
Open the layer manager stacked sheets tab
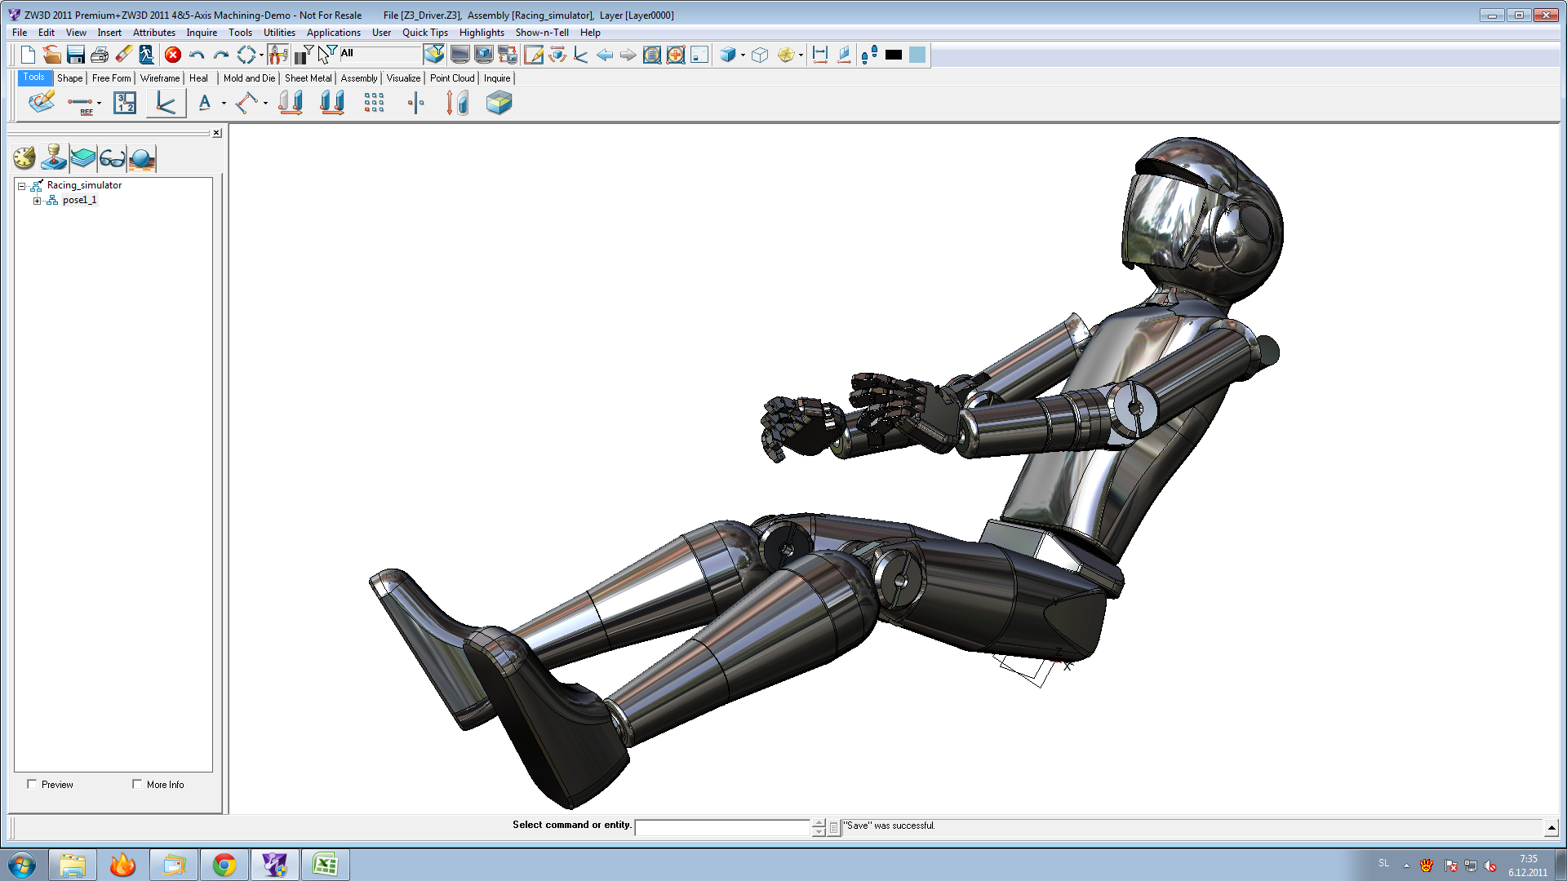click(x=83, y=158)
